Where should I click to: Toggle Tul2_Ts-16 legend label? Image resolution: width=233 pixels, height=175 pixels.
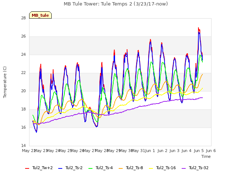166,168
